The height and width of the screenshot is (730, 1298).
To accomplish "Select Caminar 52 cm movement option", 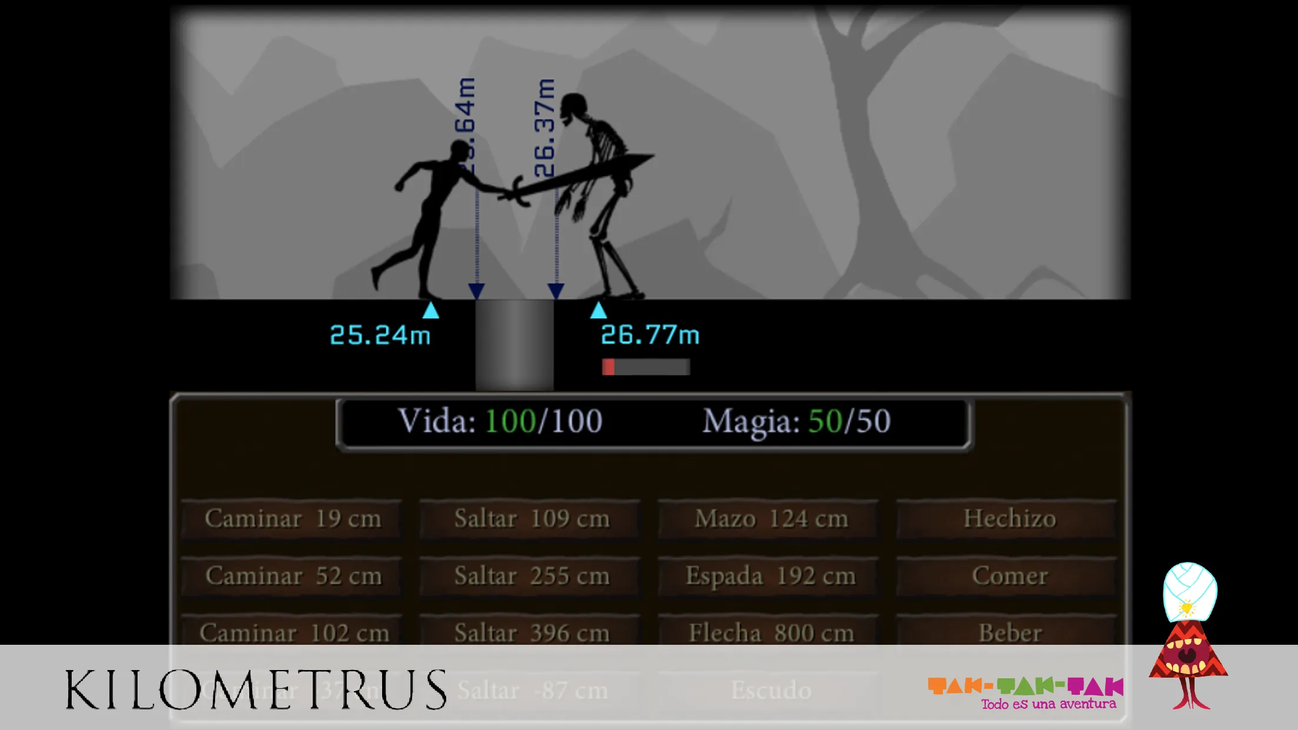I will [x=293, y=575].
